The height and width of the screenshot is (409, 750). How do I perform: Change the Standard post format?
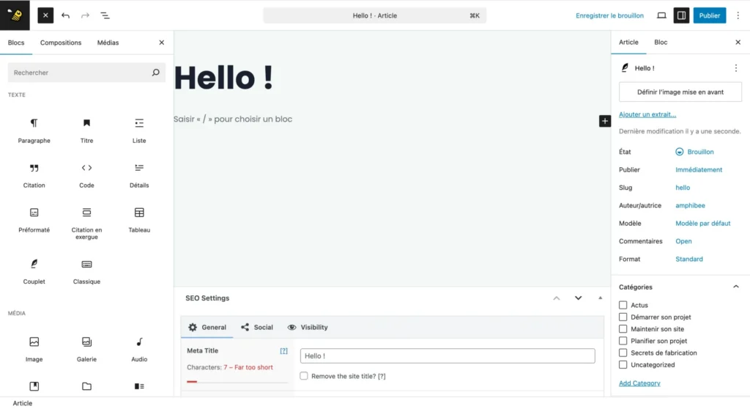[688, 259]
